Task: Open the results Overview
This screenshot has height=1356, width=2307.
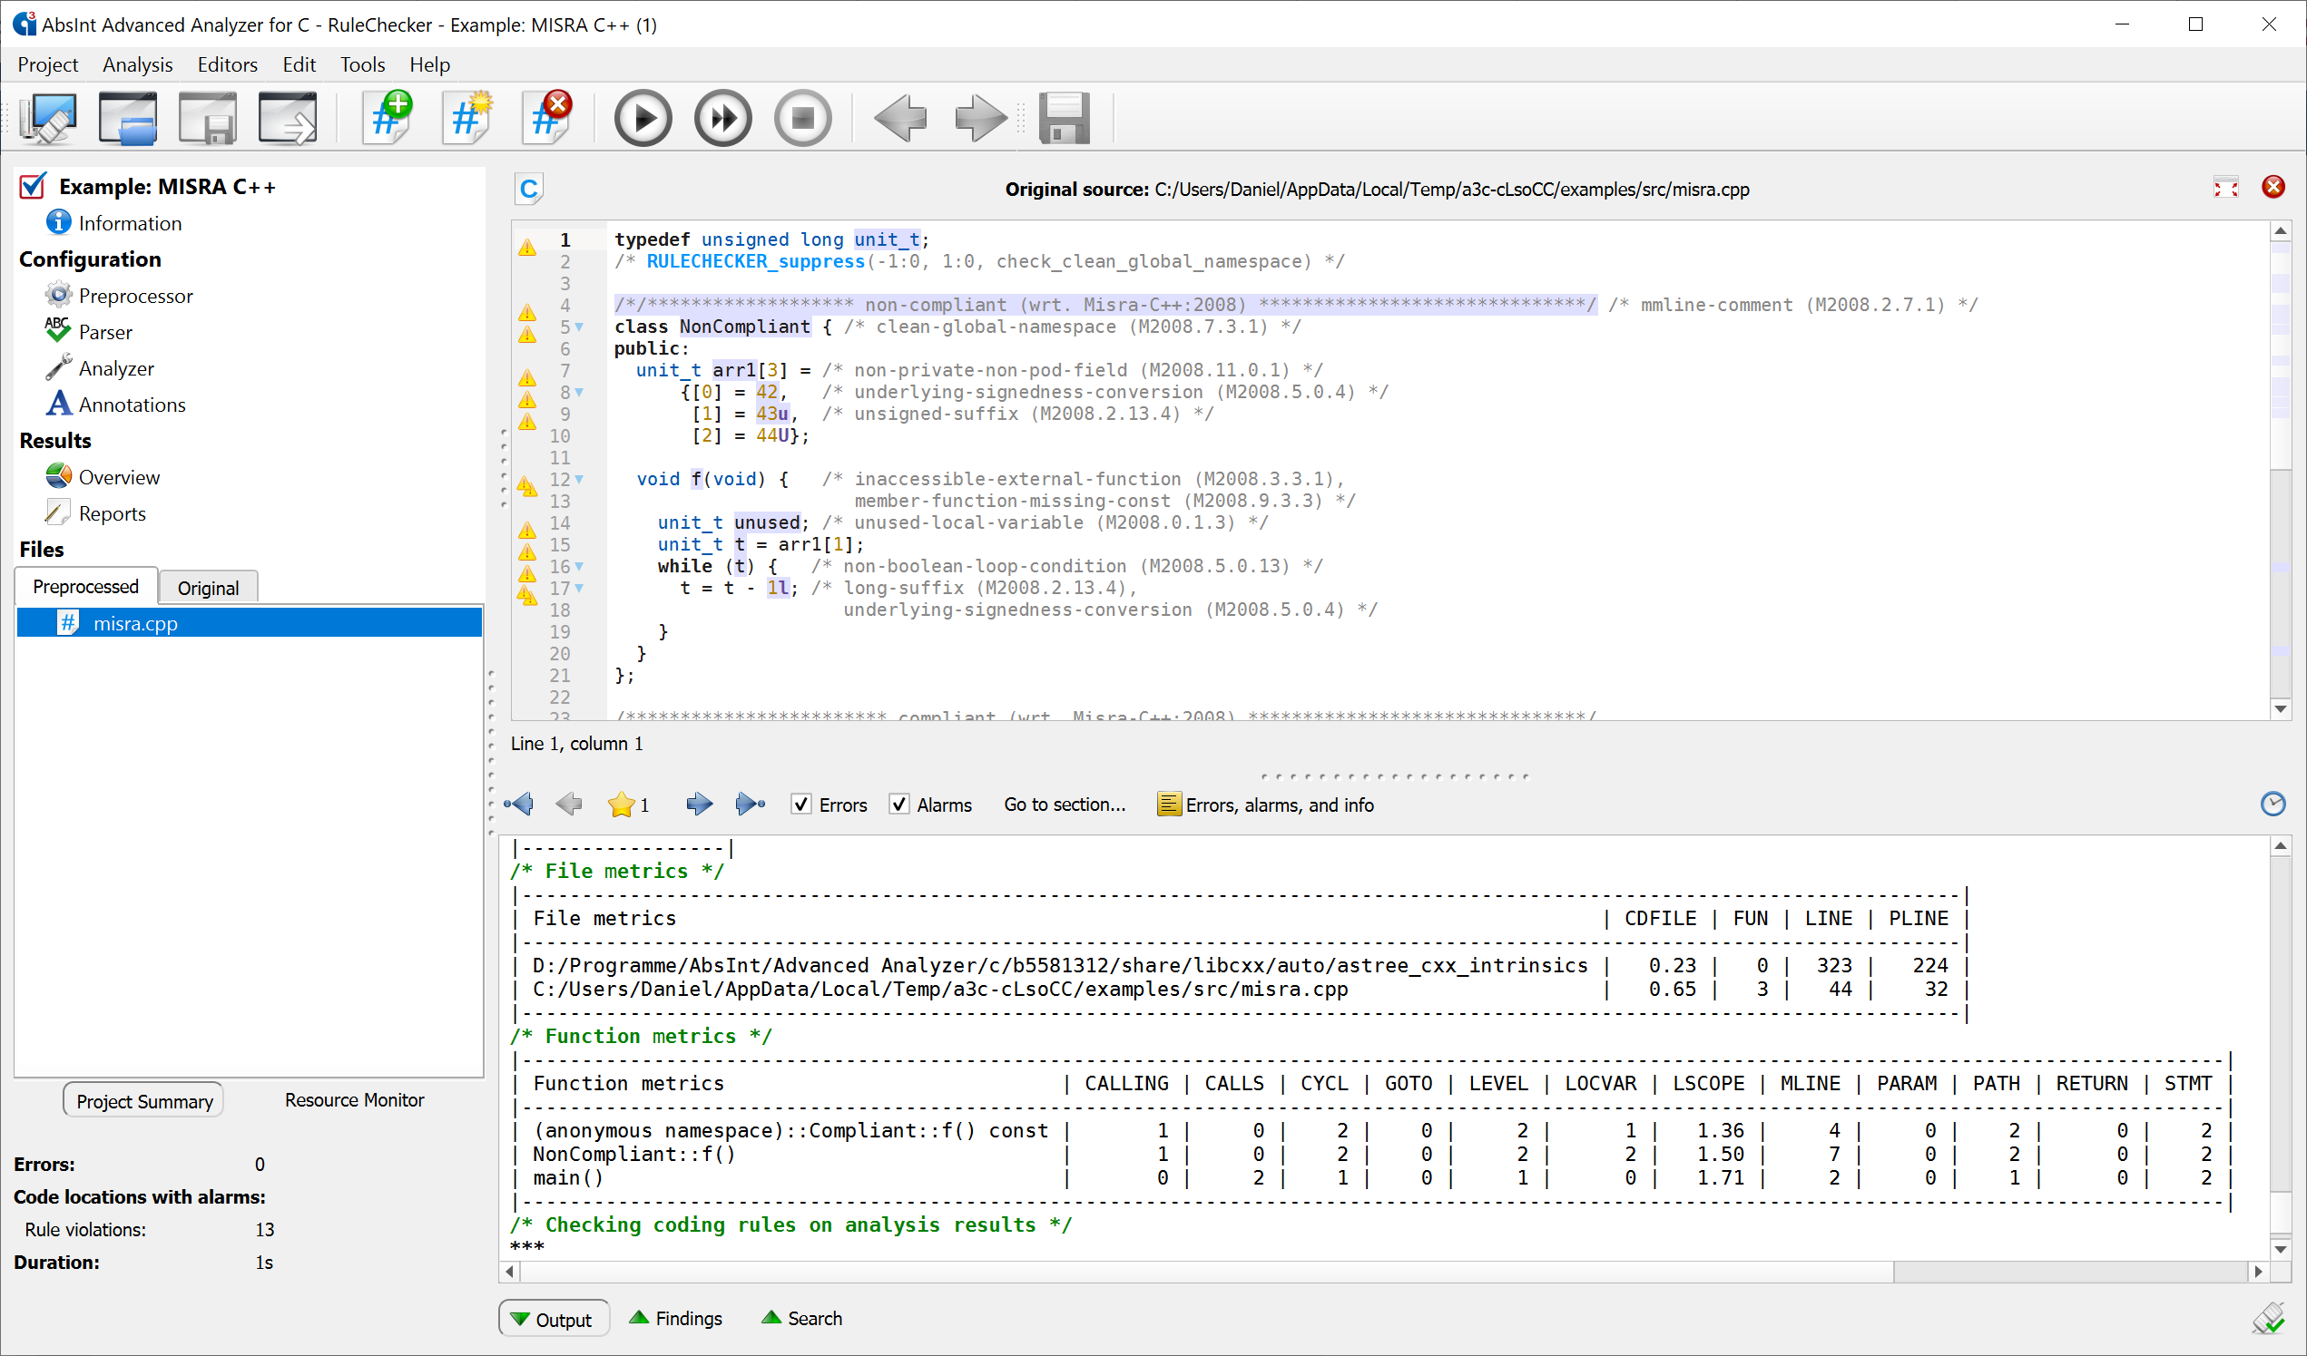Action: click(x=103, y=478)
